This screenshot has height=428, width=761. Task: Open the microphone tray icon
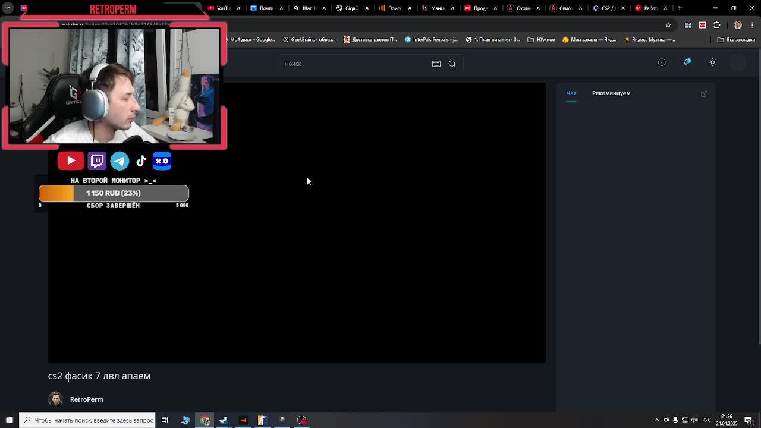[x=675, y=420]
